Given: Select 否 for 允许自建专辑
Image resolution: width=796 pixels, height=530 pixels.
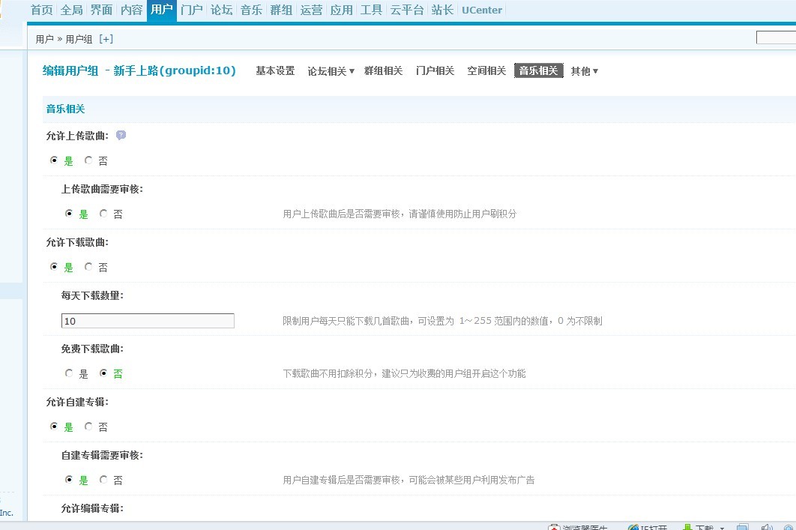Looking at the screenshot, I should coord(88,427).
